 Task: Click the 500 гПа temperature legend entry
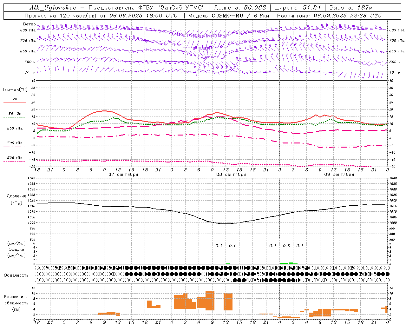(x=15, y=158)
